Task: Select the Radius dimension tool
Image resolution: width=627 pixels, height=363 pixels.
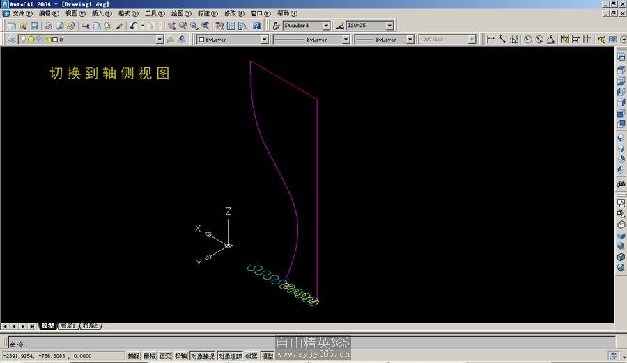Action: click(x=527, y=40)
